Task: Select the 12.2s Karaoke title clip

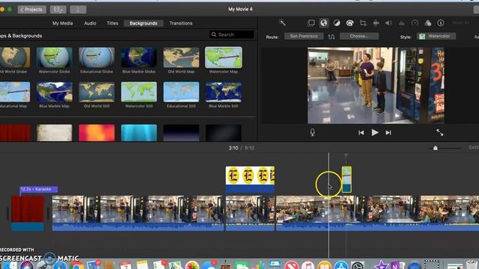Action: point(38,189)
